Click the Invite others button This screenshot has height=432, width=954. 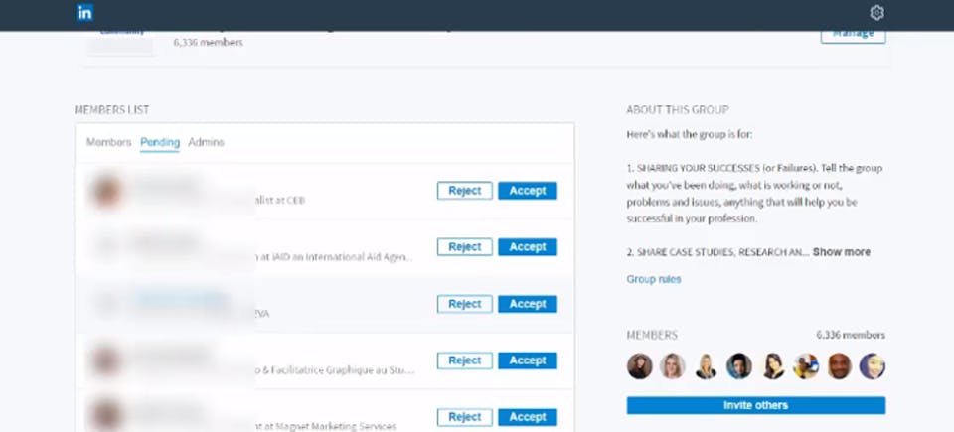[x=755, y=406]
